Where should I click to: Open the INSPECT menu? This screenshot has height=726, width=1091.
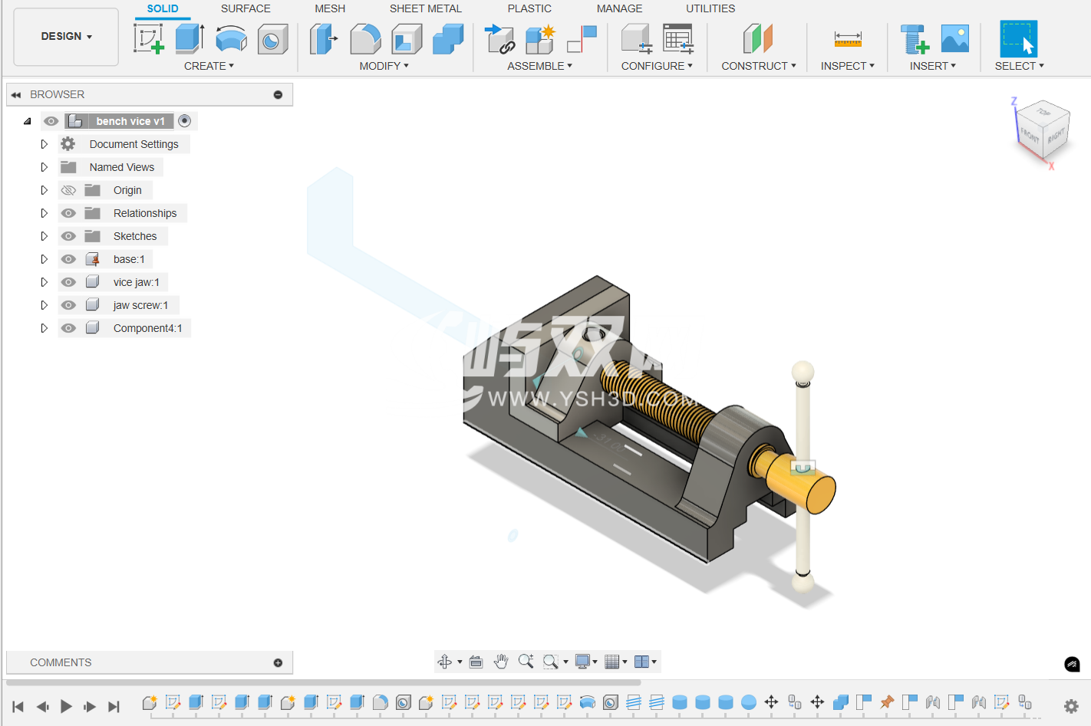(847, 66)
